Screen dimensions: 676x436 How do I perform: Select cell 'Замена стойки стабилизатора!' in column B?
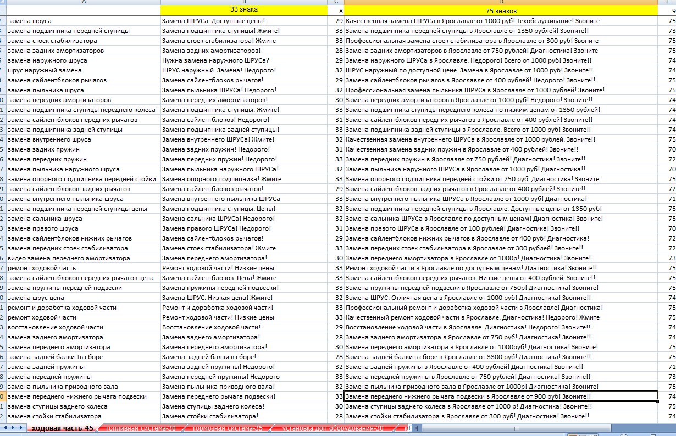tap(243, 416)
